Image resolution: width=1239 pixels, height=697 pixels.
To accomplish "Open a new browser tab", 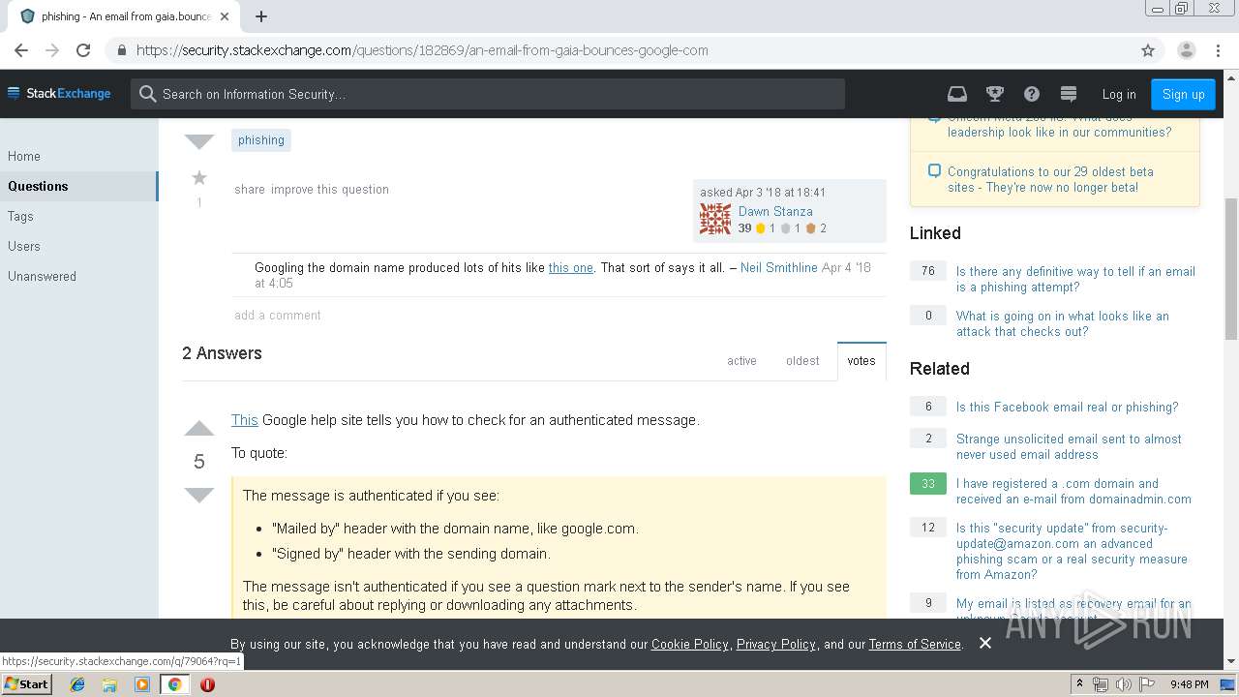I will tap(261, 16).
